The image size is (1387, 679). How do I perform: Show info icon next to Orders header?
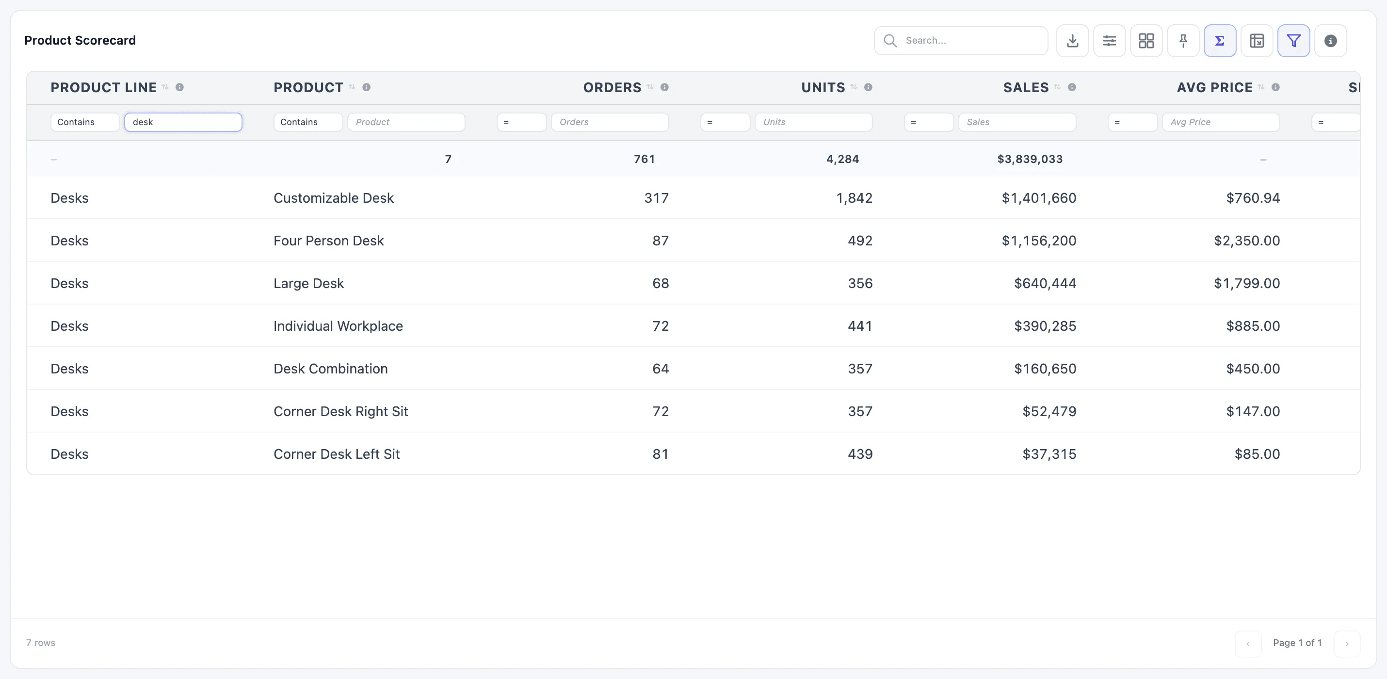point(664,87)
